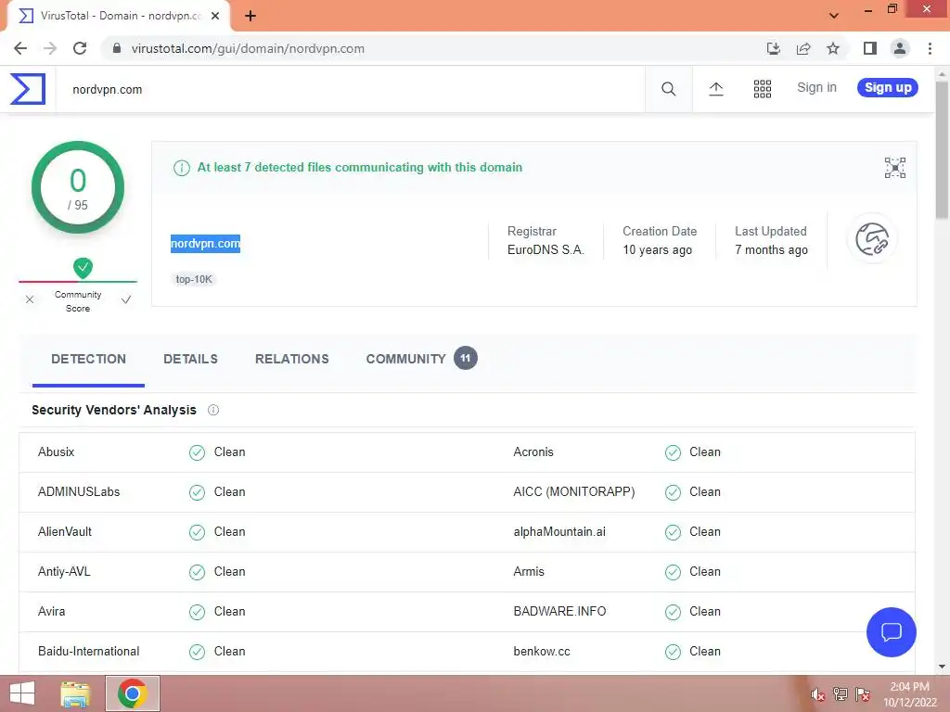Click the Sign up button
Screen dimensions: 950x712
(888, 88)
